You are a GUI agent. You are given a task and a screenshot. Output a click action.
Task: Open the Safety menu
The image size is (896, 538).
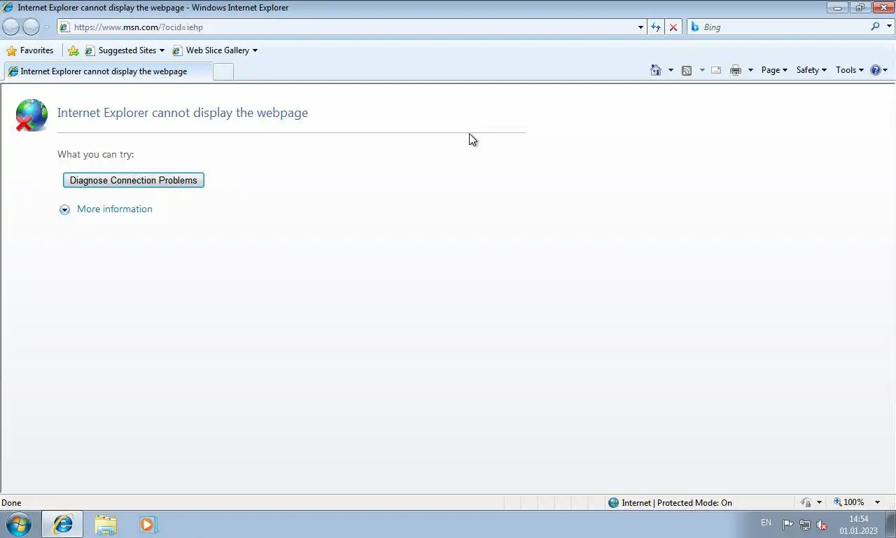811,70
